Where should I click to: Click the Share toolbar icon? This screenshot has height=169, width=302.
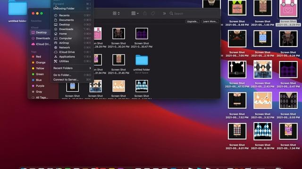tap(145, 14)
